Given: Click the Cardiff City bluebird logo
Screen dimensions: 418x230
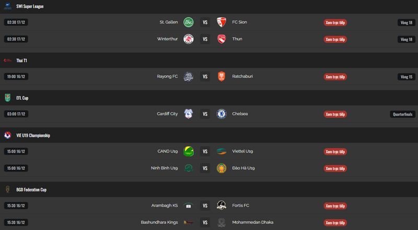Looking at the screenshot, I should tap(189, 114).
